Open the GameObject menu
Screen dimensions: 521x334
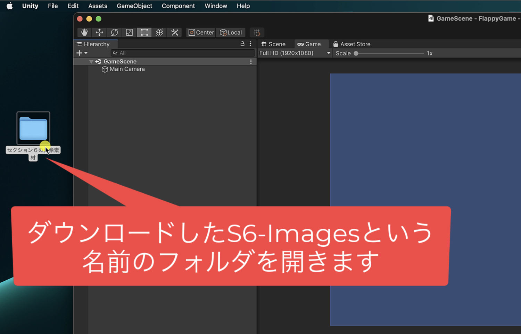pyautogui.click(x=134, y=6)
